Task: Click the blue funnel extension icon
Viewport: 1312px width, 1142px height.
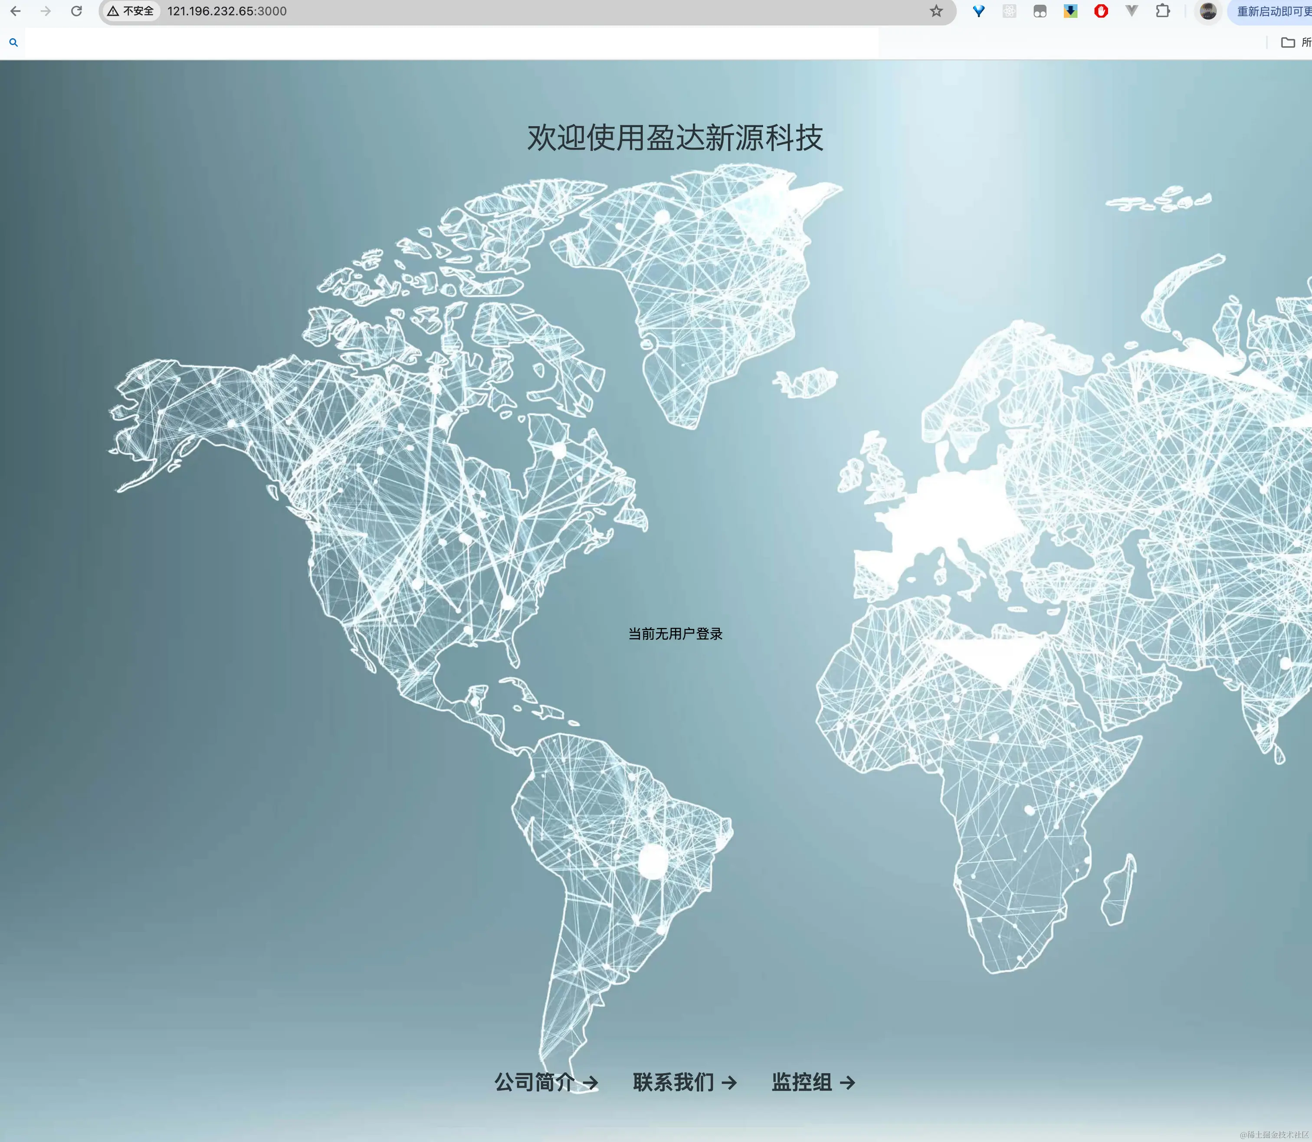Action: point(979,11)
